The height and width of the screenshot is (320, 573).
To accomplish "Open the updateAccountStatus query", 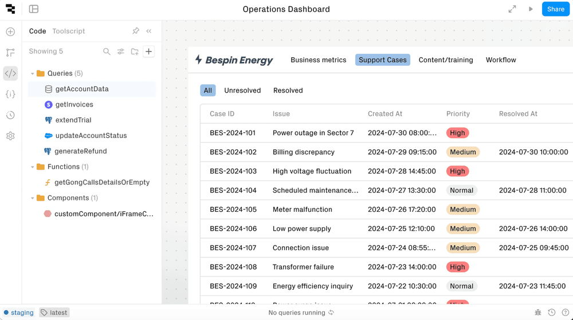I will [92, 136].
